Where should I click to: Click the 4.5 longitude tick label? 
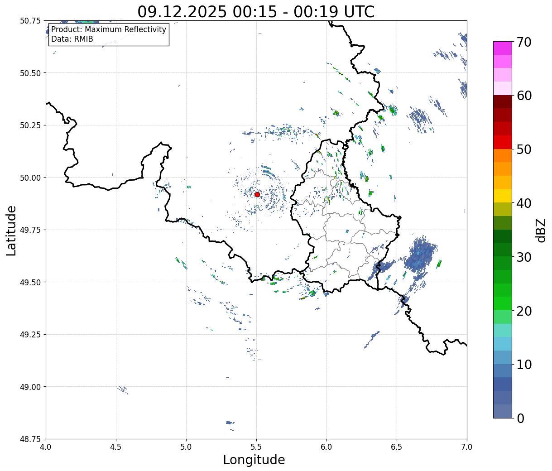[116, 447]
